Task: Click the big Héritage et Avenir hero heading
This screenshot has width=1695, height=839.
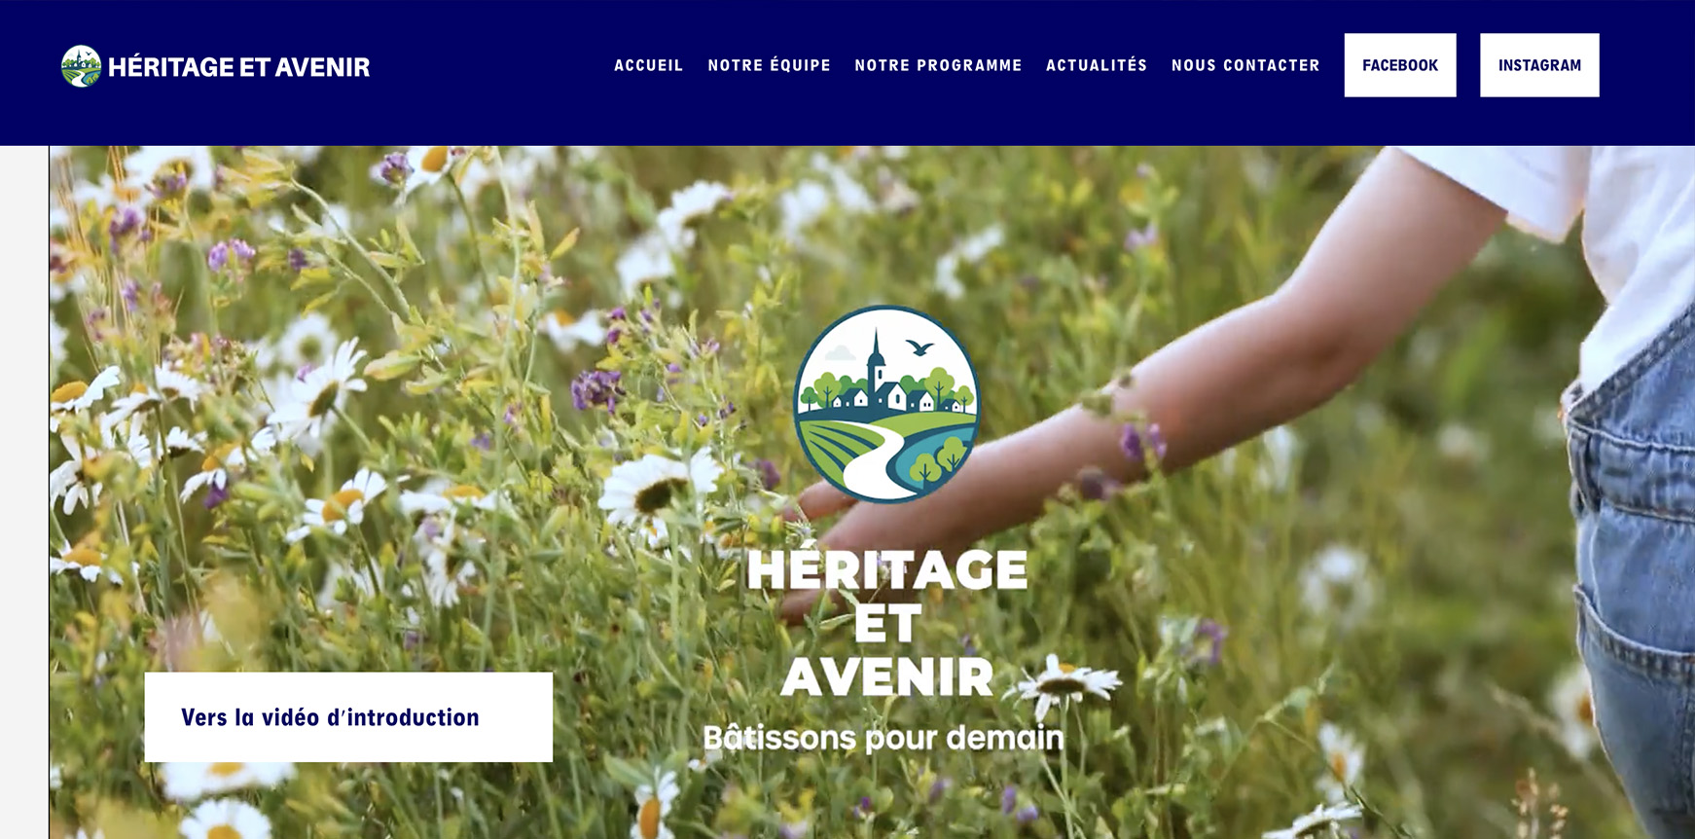Action: click(x=886, y=623)
